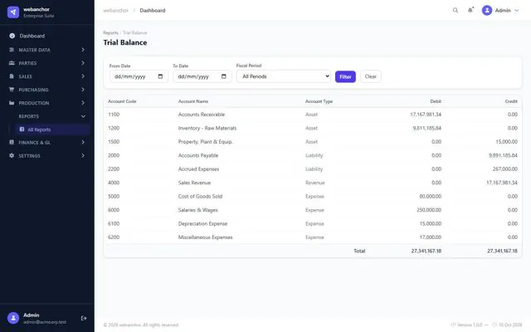The height and width of the screenshot is (332, 531).
Task: Click the credit value 267,000.00
Action: (505, 169)
